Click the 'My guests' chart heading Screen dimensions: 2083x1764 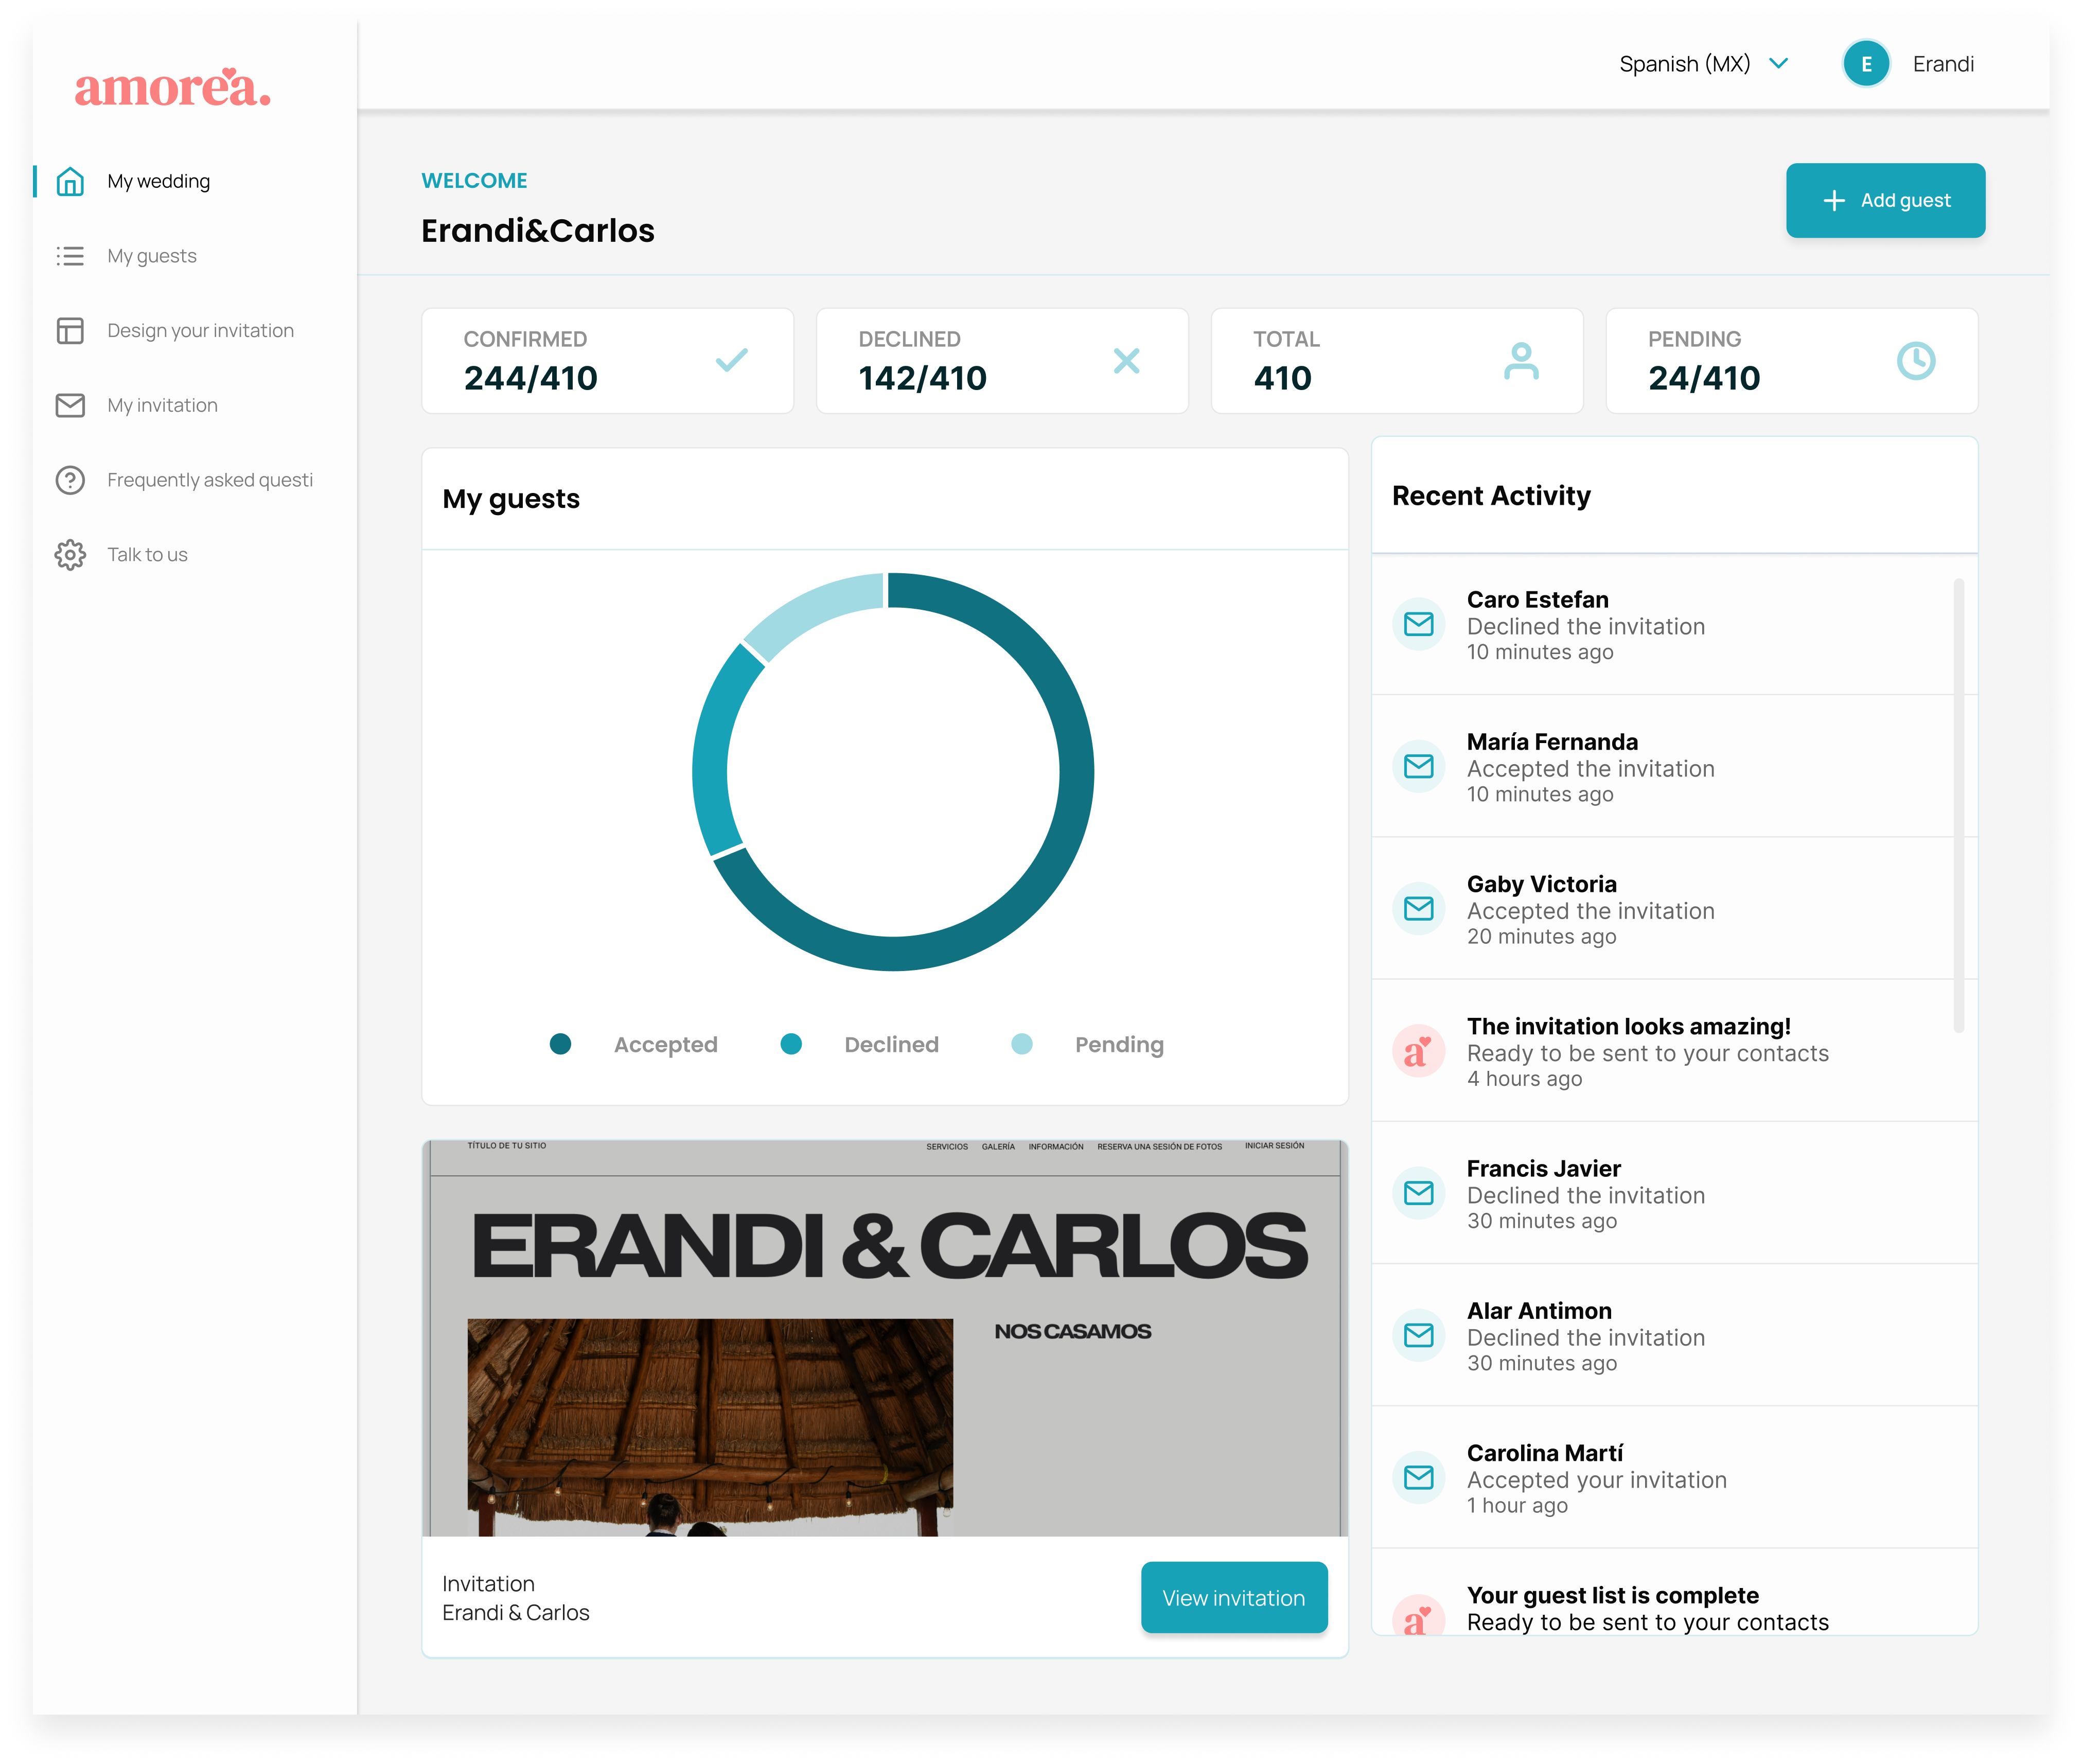511,499
